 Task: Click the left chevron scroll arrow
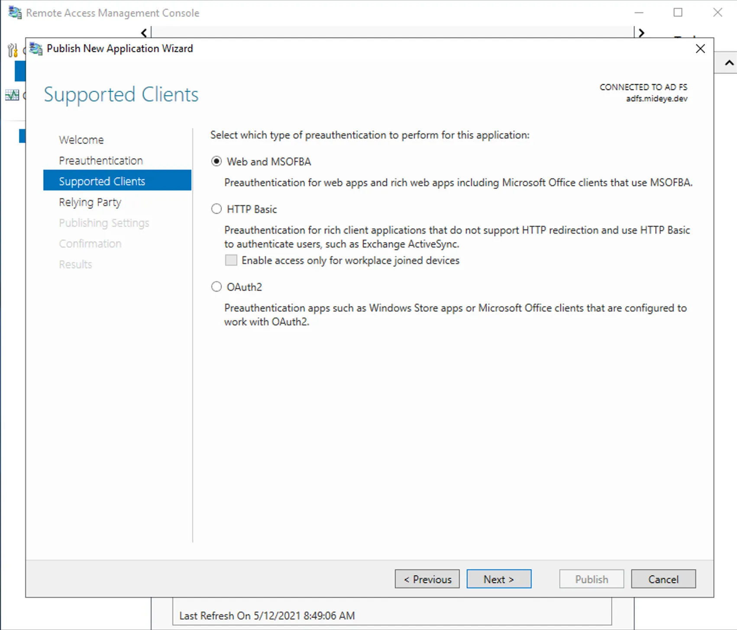click(143, 32)
